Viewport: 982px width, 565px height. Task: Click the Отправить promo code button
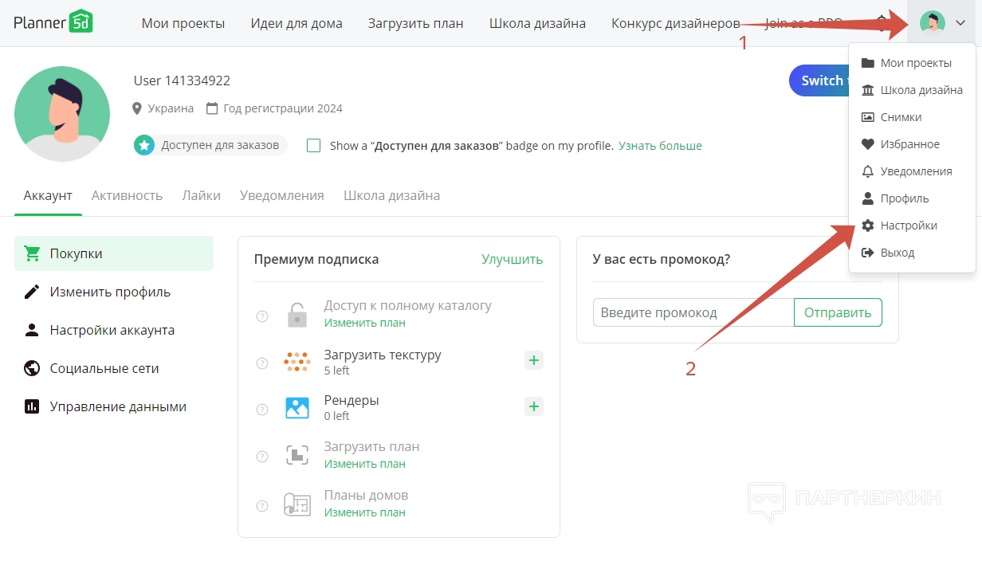[838, 312]
